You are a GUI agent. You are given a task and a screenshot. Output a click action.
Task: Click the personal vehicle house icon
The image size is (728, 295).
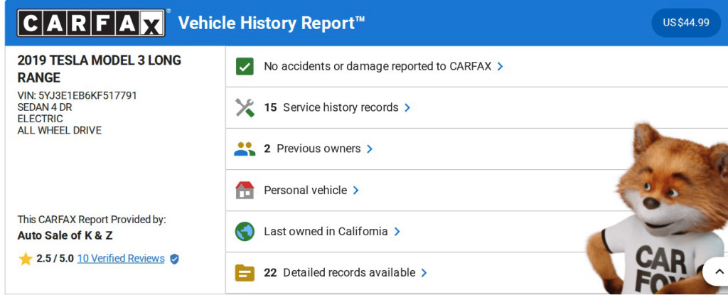(245, 191)
